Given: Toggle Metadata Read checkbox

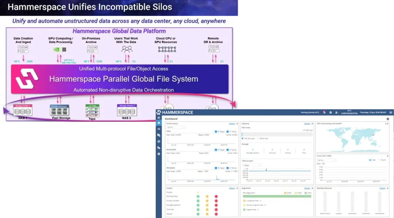Looking at the screenshot, I should (216, 168).
